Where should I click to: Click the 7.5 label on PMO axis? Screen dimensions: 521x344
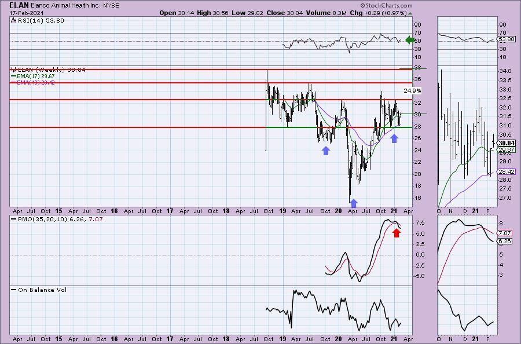[x=419, y=223]
